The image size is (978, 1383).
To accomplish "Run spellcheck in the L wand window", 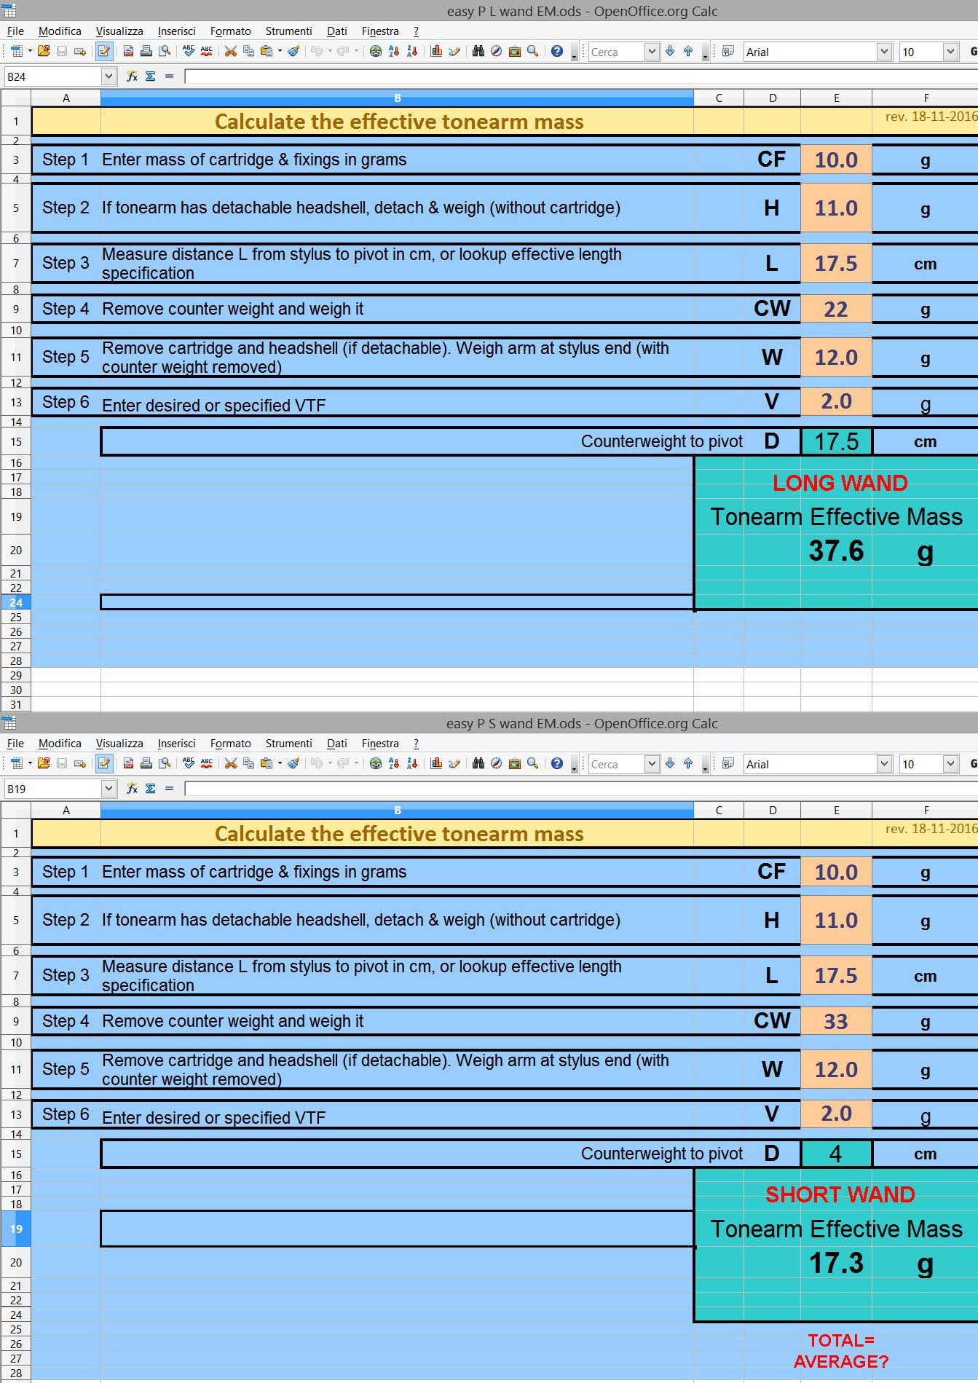I will point(189,52).
